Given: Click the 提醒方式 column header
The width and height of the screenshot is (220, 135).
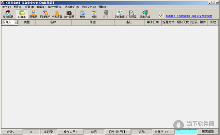Looking at the screenshot, I should (168, 22).
